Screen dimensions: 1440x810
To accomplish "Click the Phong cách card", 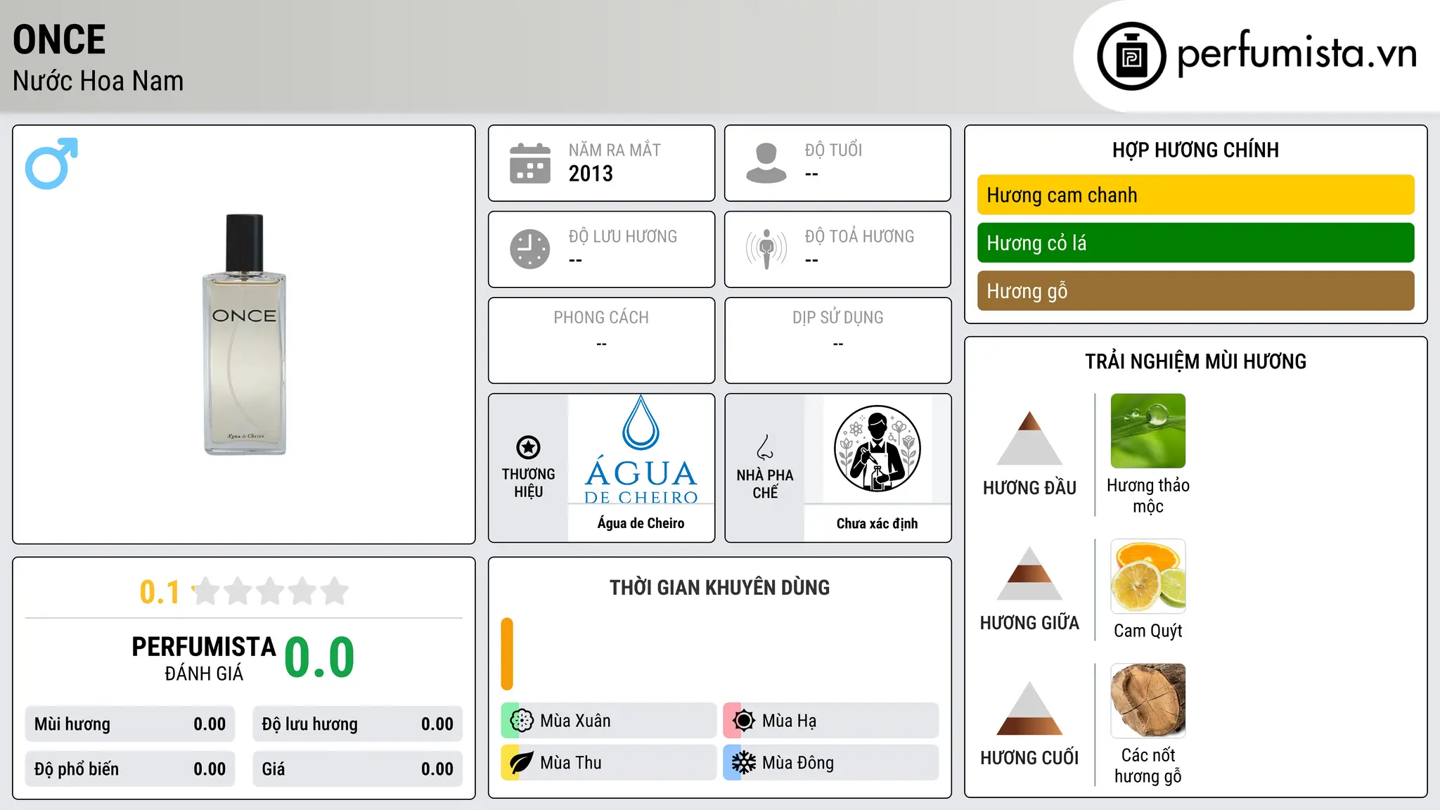I will [601, 340].
